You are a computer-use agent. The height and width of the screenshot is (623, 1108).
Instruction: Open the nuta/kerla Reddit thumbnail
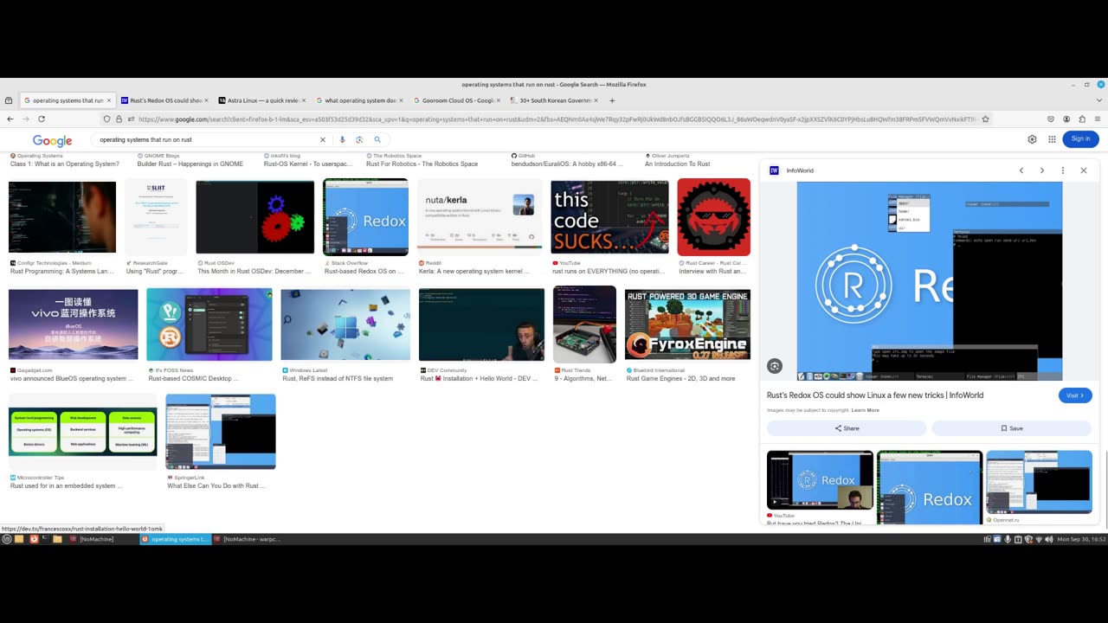click(480, 217)
